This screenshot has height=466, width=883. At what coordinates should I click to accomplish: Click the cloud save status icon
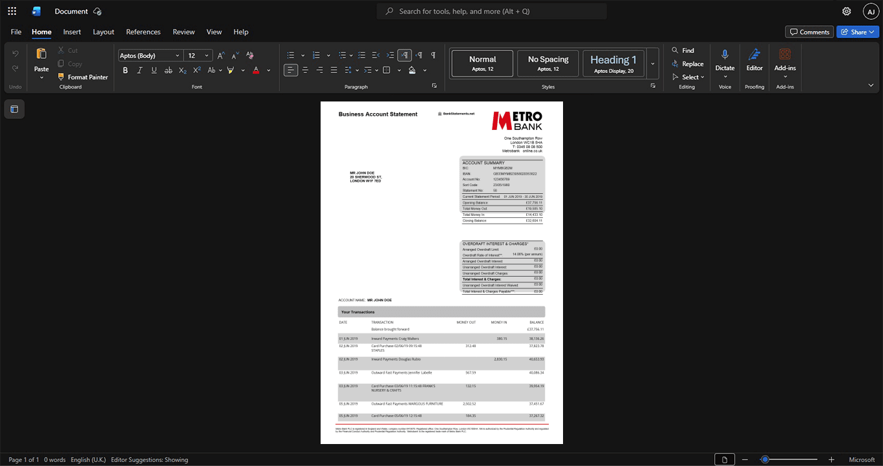tap(98, 12)
